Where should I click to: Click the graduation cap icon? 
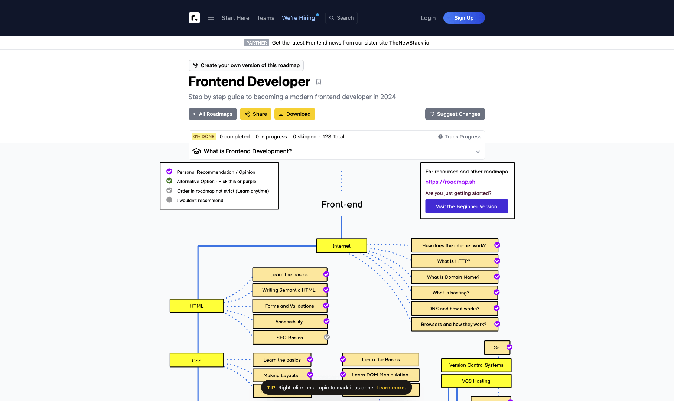(x=196, y=151)
